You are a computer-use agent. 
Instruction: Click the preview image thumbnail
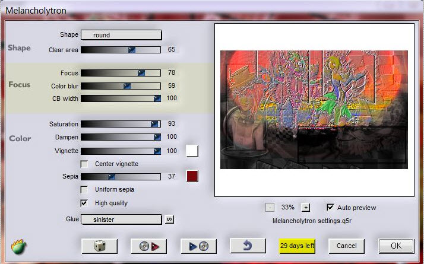[x=314, y=109]
